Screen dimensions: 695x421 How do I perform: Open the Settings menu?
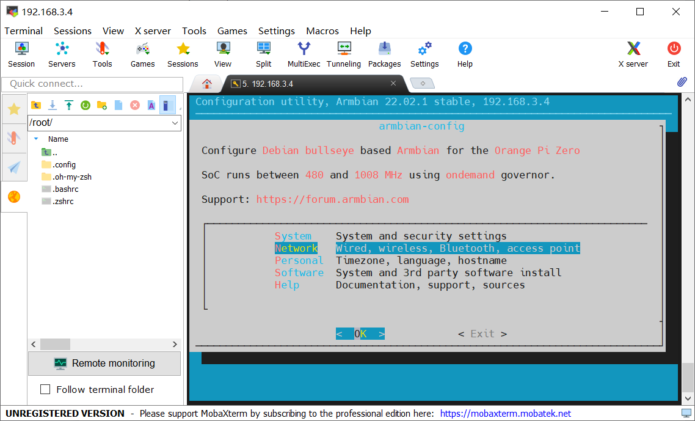tap(277, 31)
